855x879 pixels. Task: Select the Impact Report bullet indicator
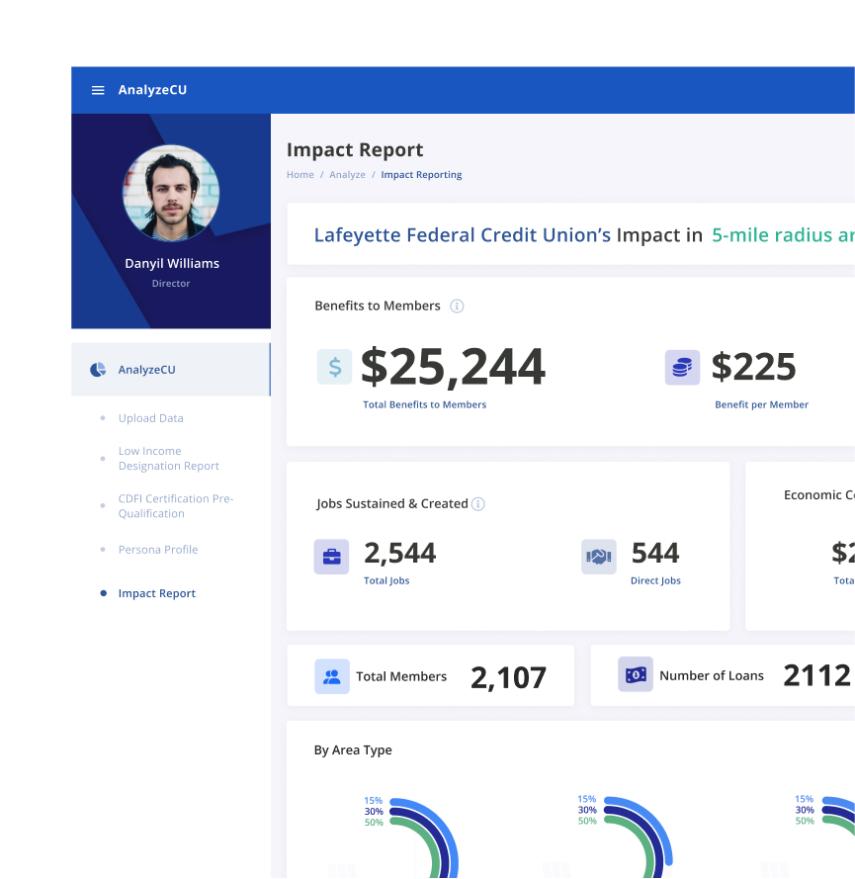103,593
